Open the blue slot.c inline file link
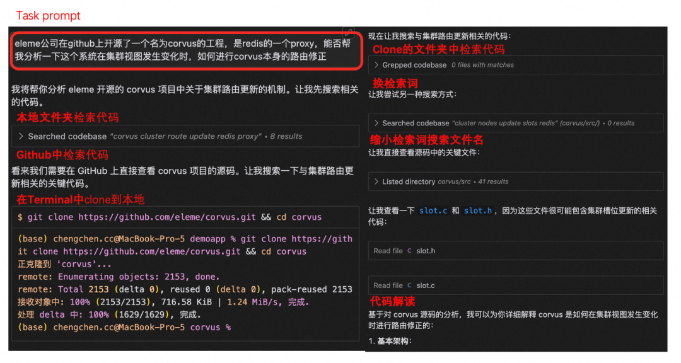This screenshot has height=363, width=681. 433,211
